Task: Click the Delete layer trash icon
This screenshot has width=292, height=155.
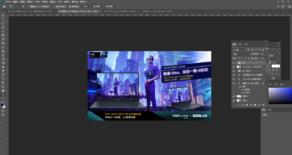Action: pyautogui.click(x=263, y=105)
